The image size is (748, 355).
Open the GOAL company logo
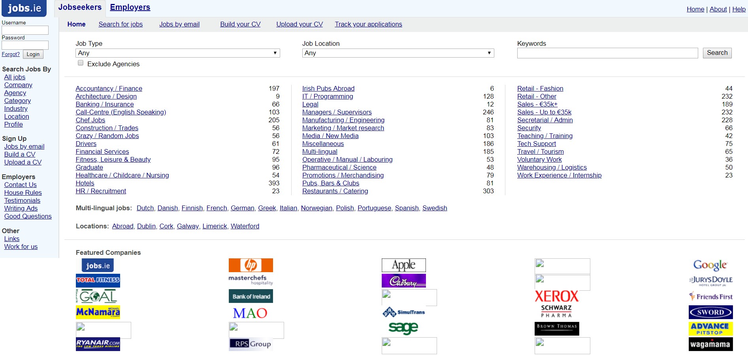(97, 296)
